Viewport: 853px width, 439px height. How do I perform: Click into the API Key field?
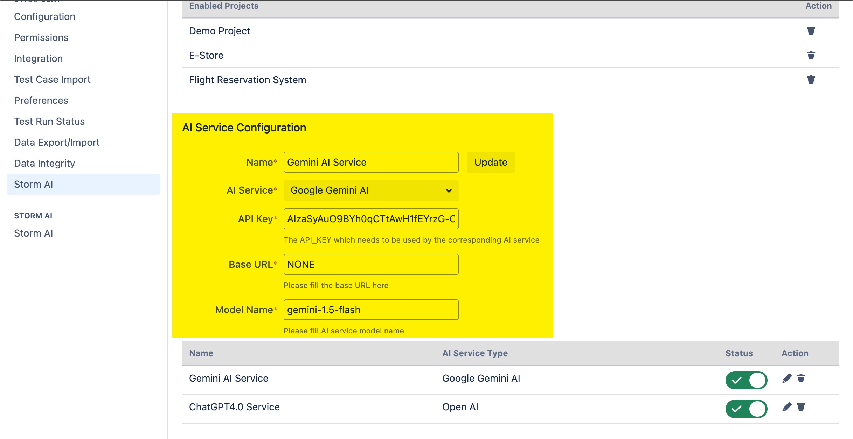371,219
